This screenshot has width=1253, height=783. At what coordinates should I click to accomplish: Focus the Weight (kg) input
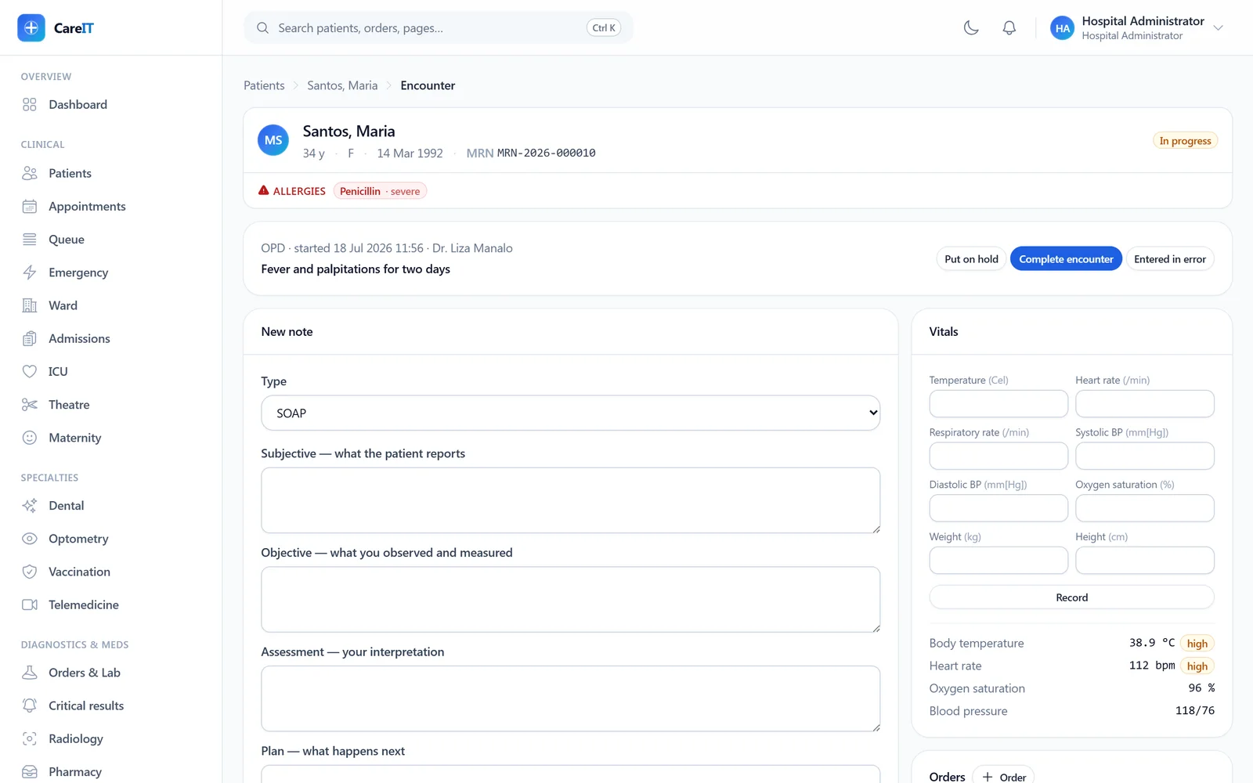click(998, 561)
